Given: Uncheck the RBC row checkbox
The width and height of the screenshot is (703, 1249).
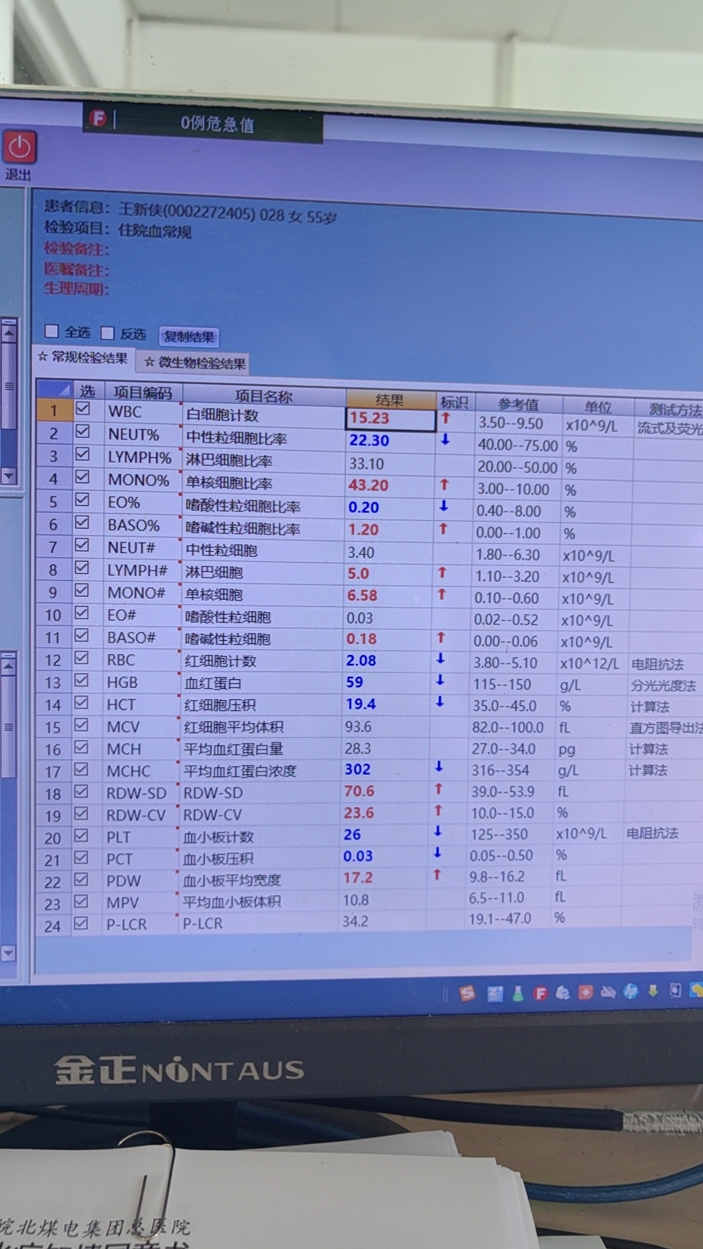Looking at the screenshot, I should pos(81,657).
